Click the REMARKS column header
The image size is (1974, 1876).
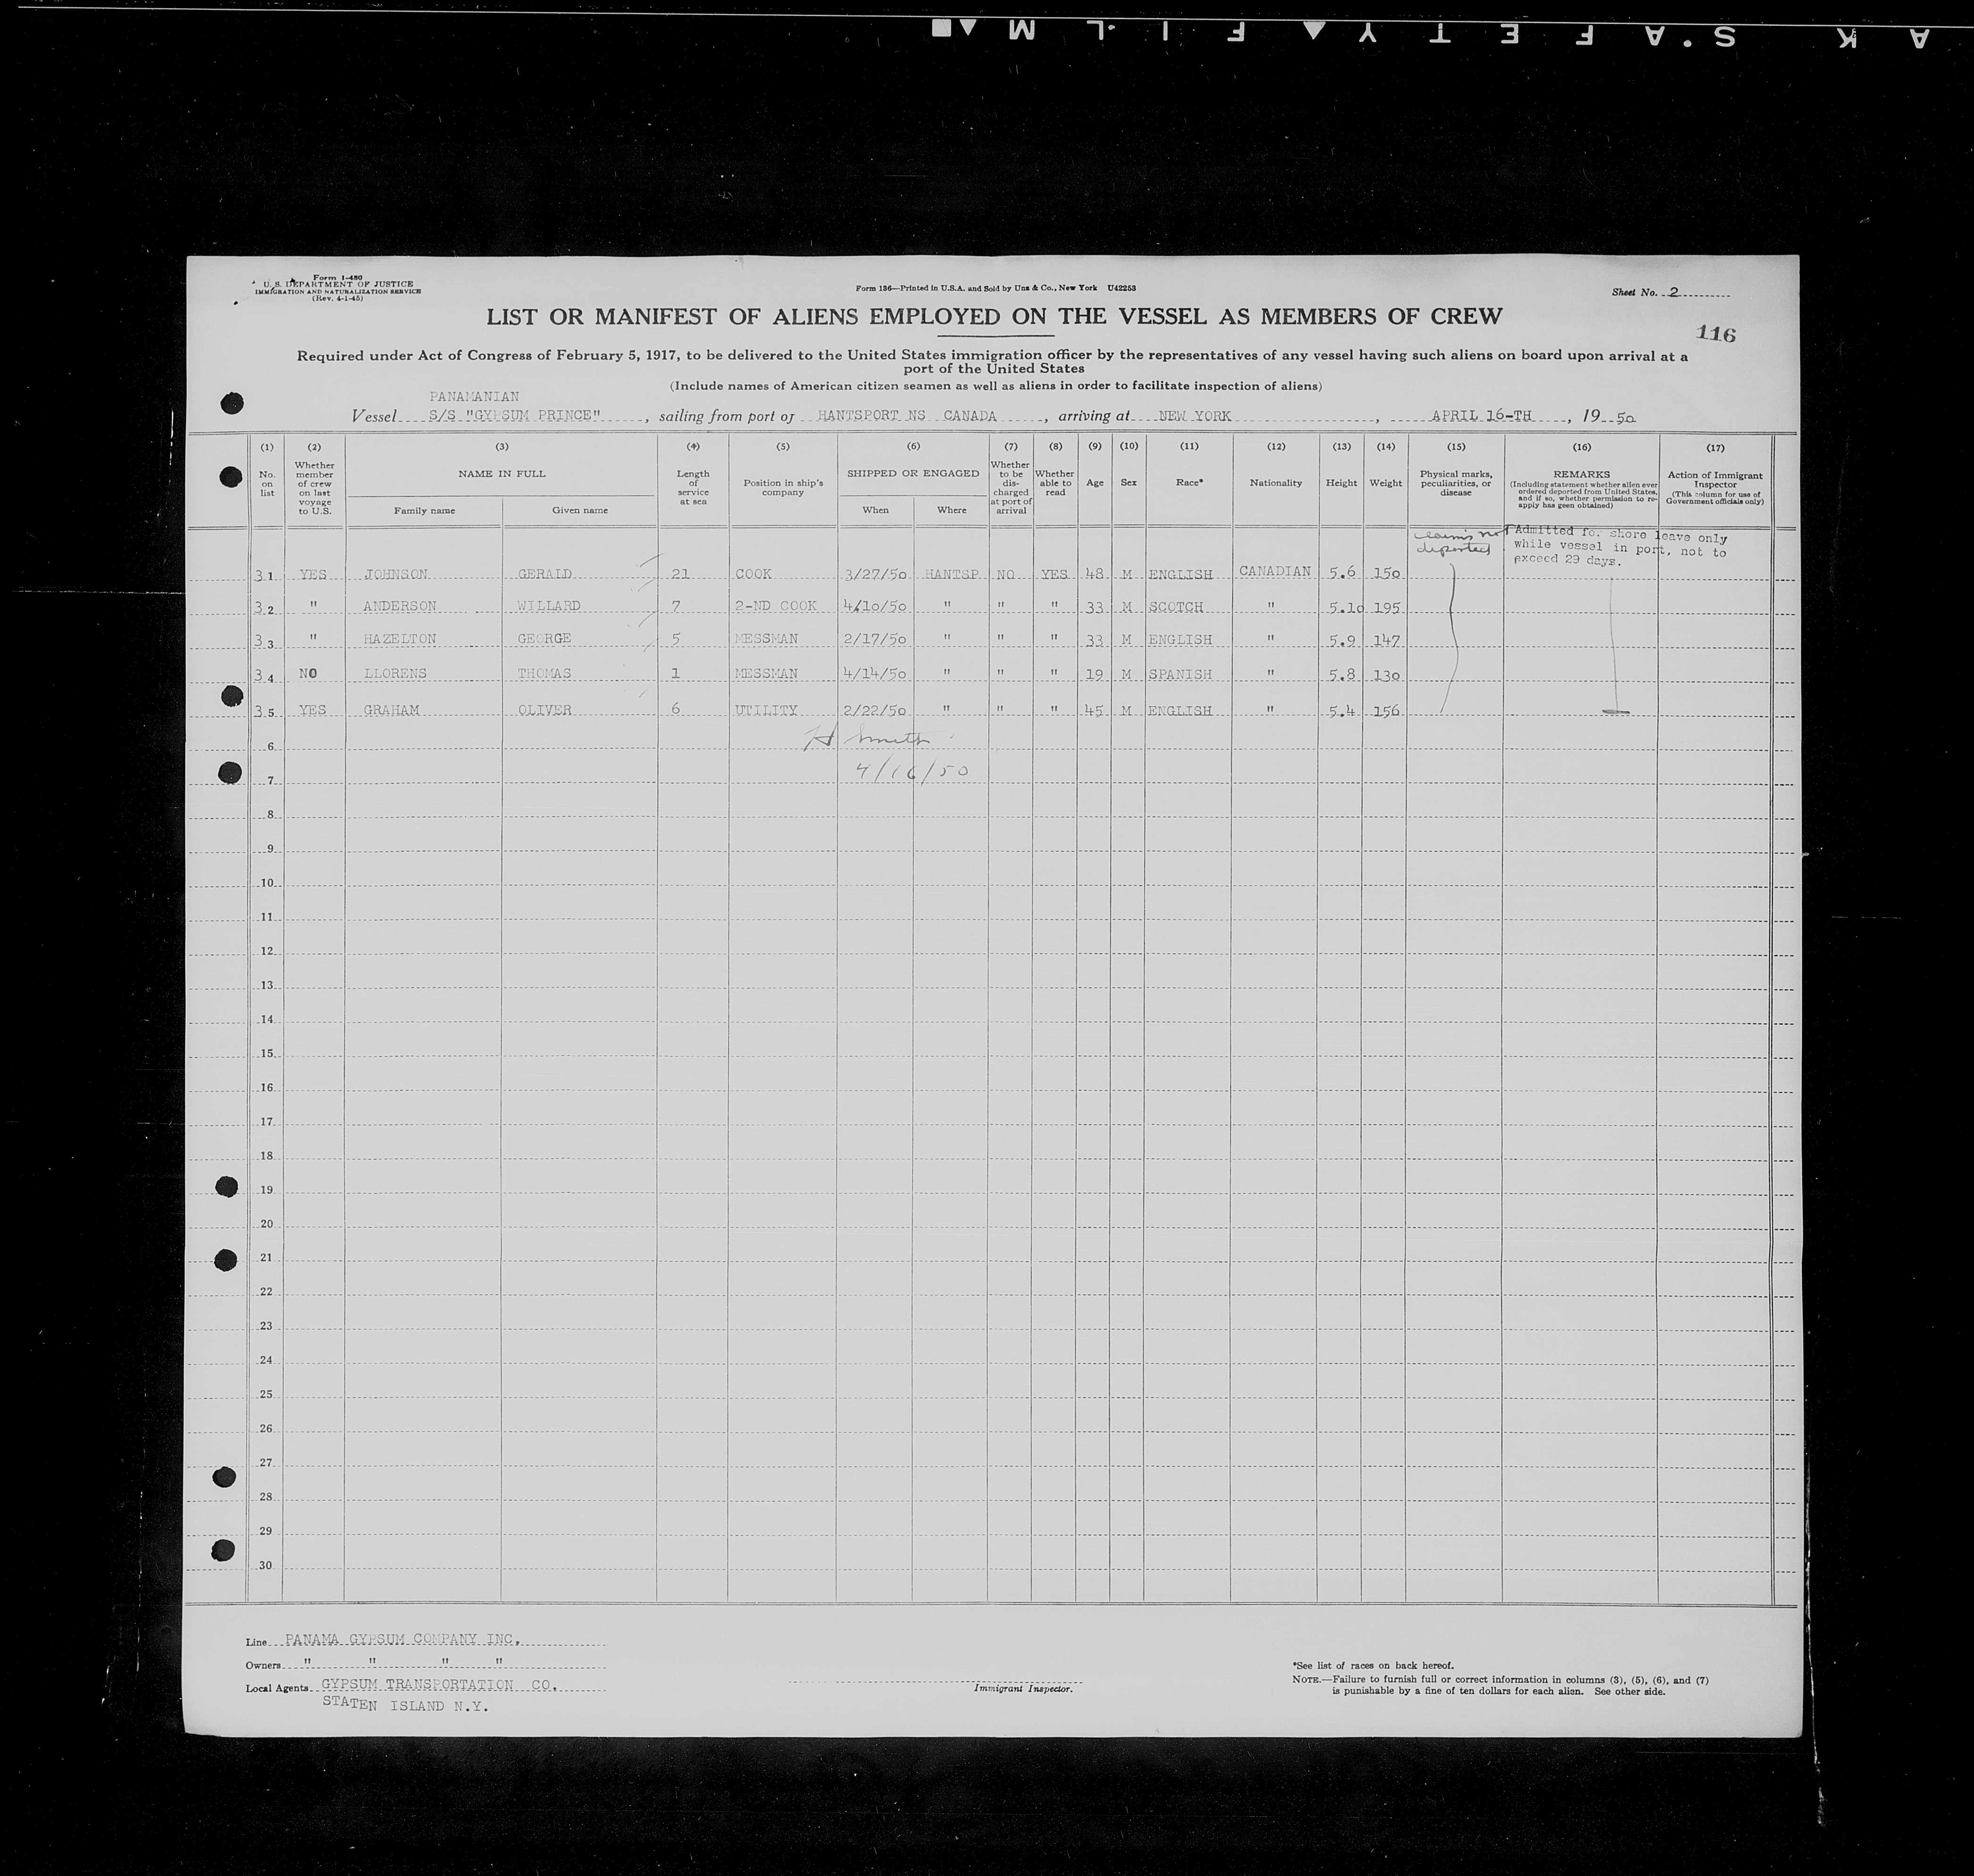point(1581,474)
